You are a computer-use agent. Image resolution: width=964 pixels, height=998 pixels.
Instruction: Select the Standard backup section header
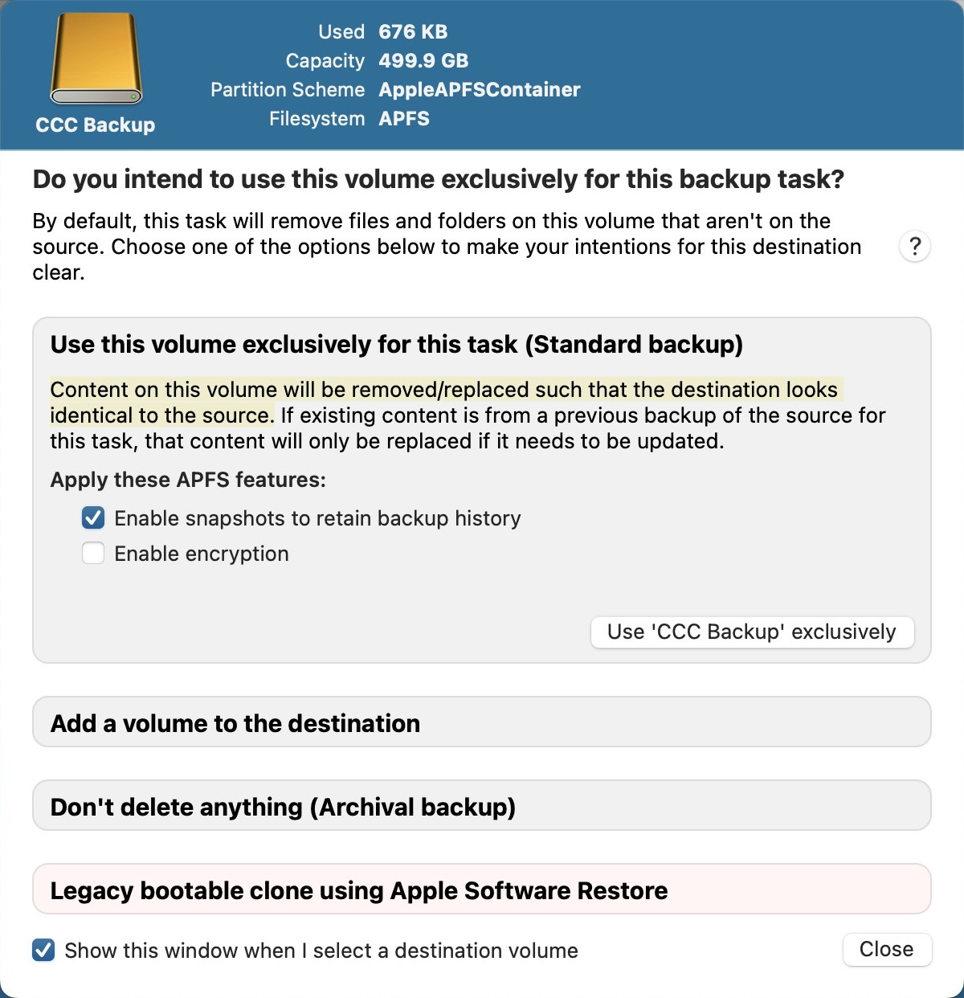tap(397, 344)
